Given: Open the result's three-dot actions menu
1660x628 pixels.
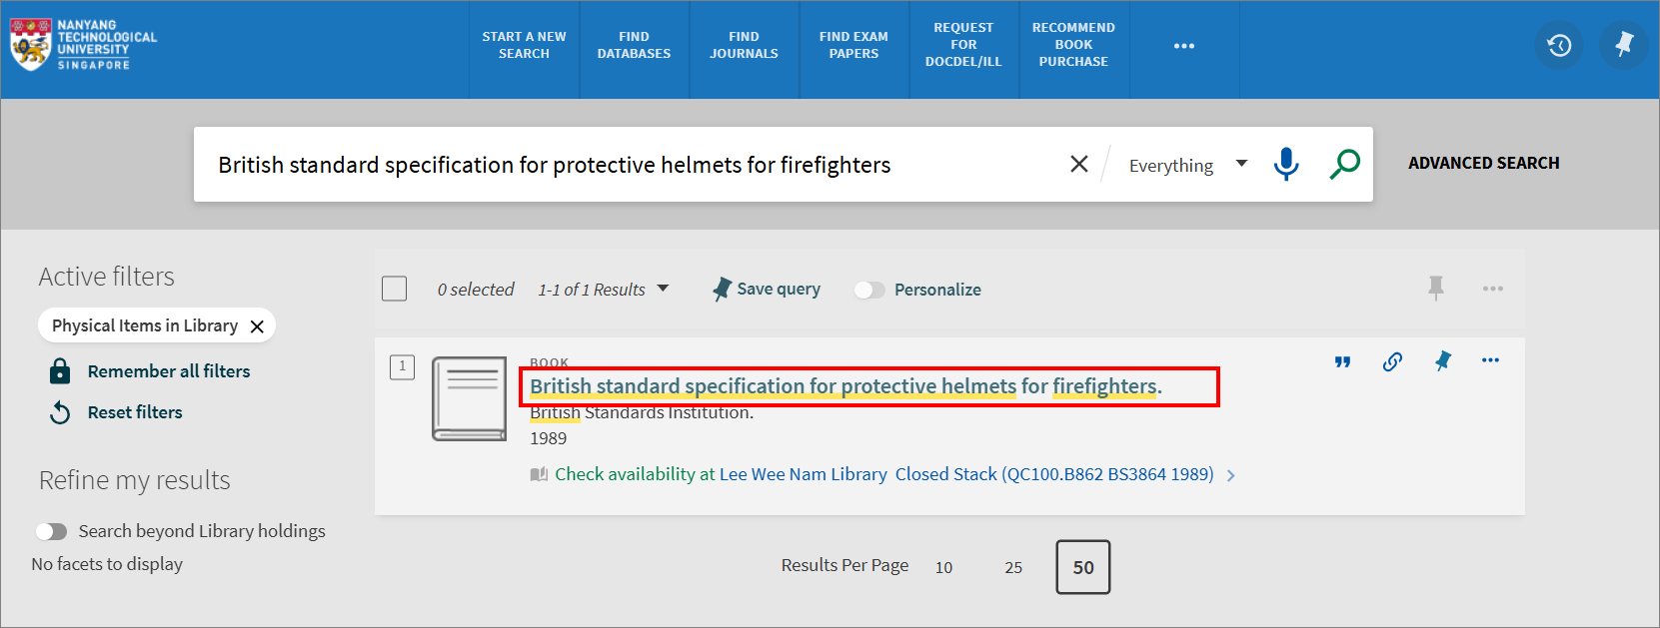Looking at the screenshot, I should pos(1490,360).
